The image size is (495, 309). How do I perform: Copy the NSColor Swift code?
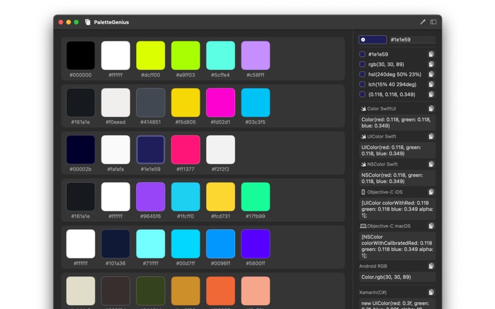431,164
